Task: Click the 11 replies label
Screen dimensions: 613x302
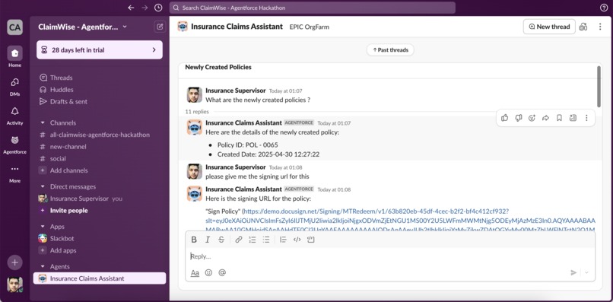Action: point(197,112)
